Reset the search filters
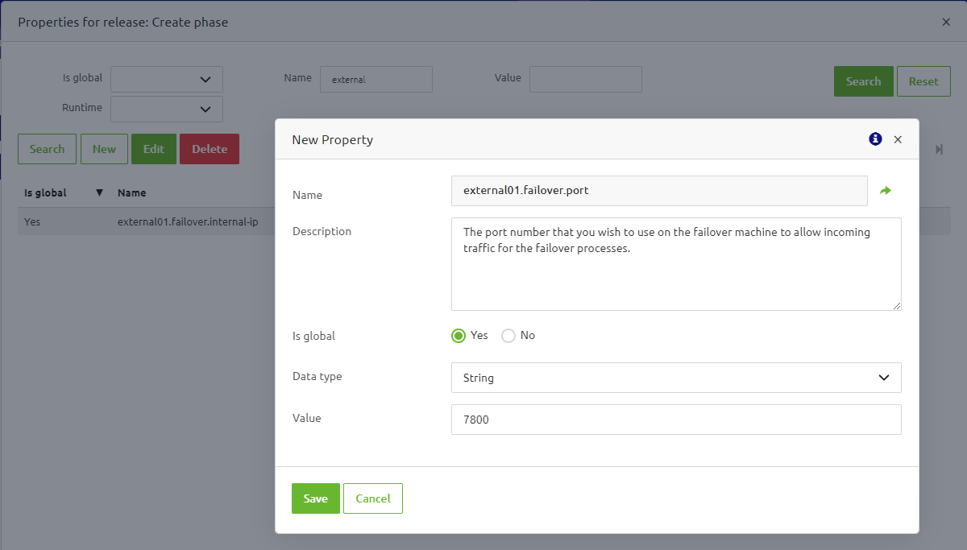 [x=923, y=81]
